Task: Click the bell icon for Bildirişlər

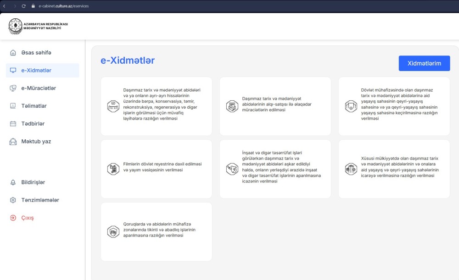Action: tap(13, 182)
